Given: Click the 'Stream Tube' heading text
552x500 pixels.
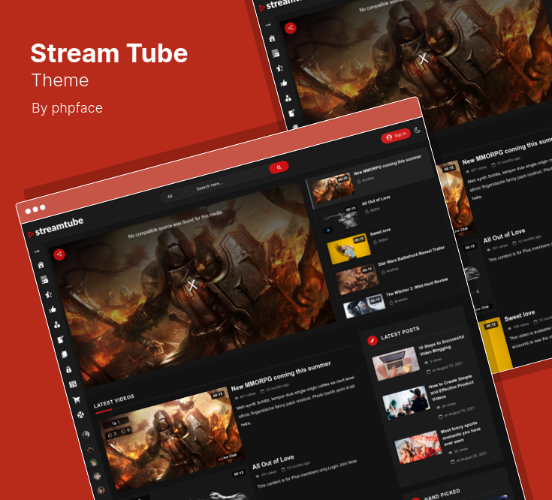Looking at the screenshot, I should click(x=109, y=53).
